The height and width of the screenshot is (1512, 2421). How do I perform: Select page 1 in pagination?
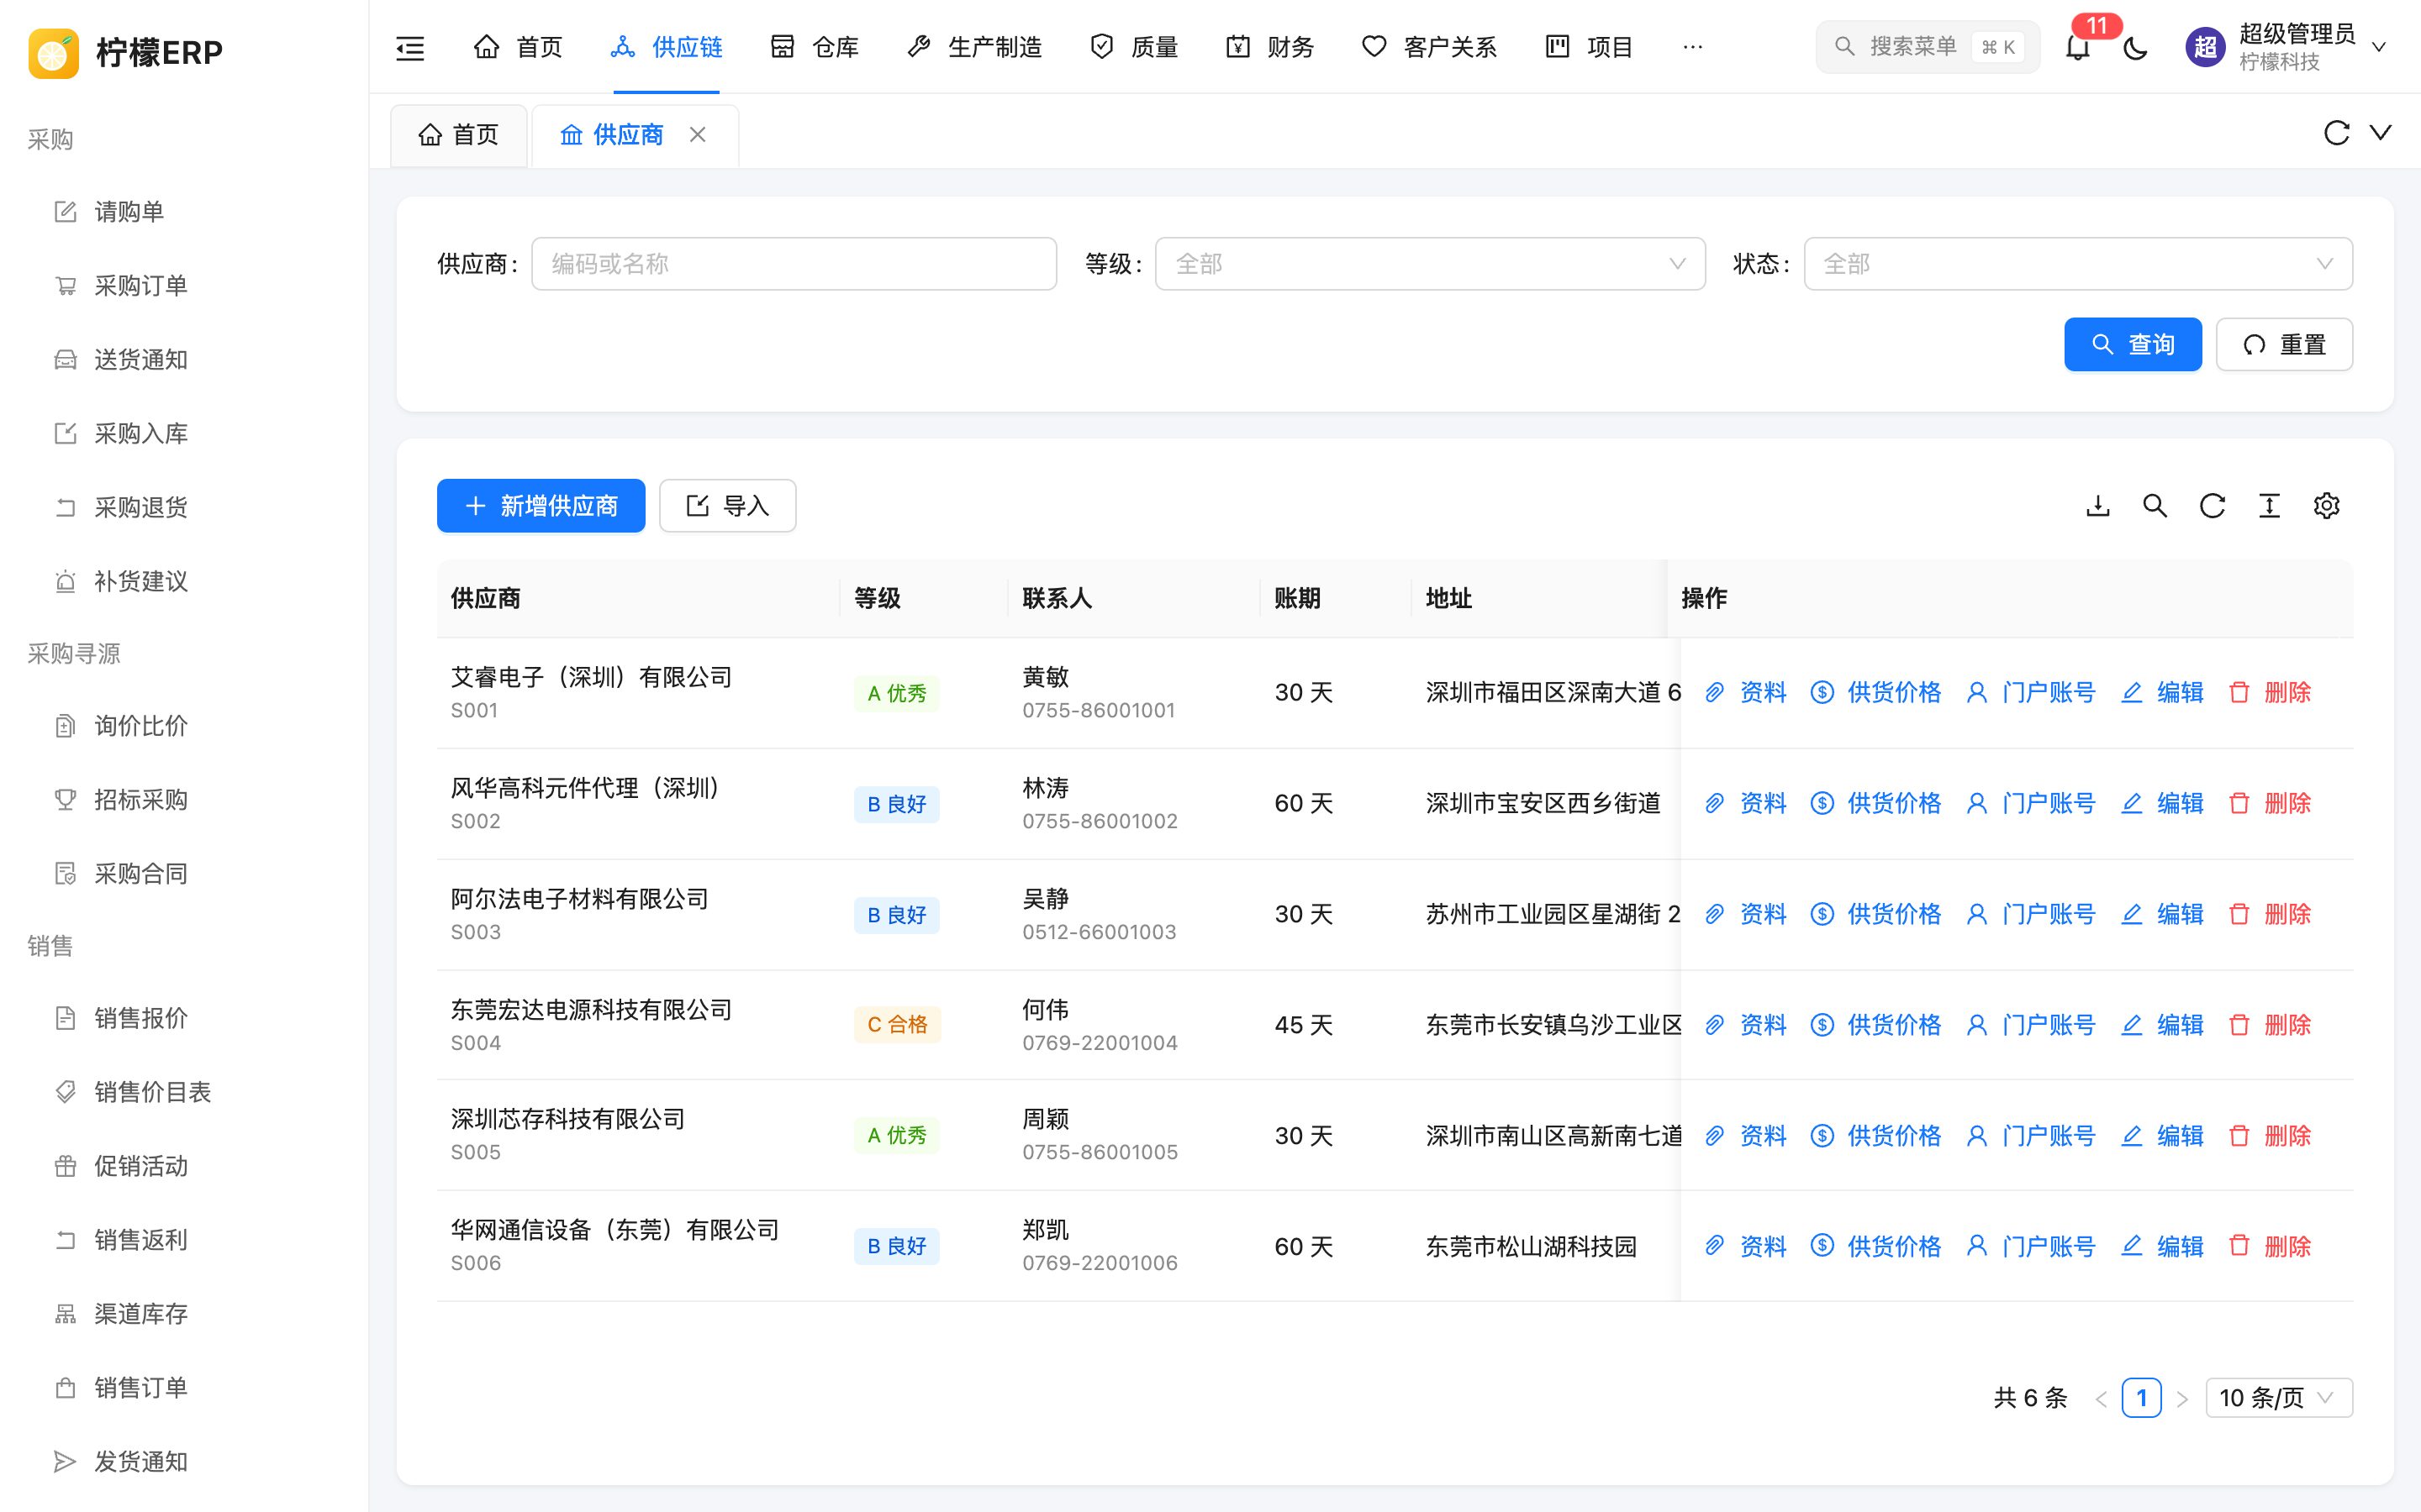click(2141, 1398)
